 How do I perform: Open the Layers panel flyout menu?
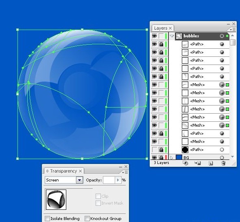pos(233,29)
